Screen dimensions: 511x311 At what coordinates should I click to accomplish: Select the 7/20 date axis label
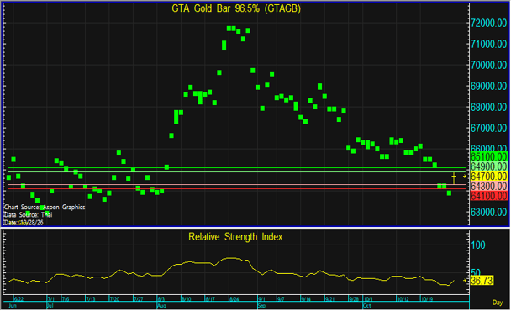[x=114, y=299]
